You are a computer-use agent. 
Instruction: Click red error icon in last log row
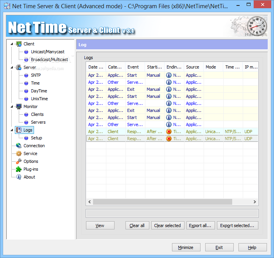[x=169, y=139]
